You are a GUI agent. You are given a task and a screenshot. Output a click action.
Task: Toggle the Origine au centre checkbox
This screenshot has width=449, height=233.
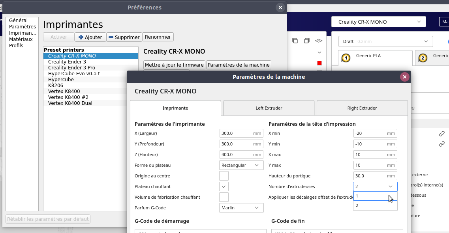click(224, 176)
